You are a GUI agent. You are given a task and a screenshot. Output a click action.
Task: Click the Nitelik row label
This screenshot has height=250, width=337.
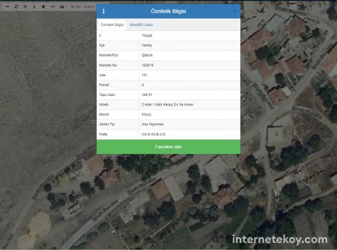click(104, 105)
